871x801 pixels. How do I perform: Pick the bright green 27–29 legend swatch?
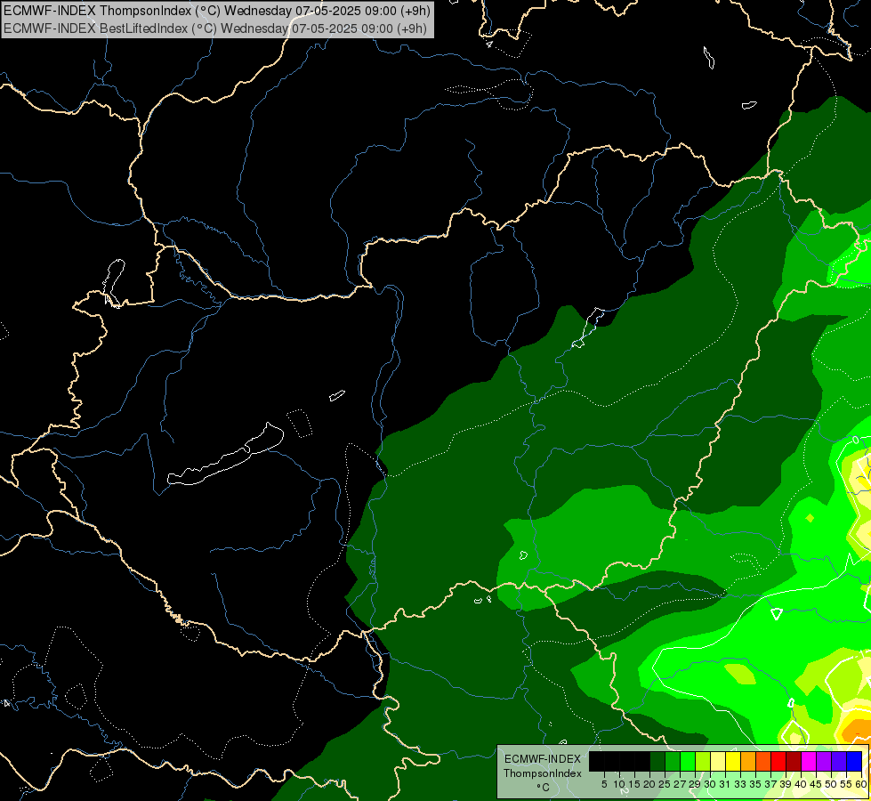pos(688,761)
